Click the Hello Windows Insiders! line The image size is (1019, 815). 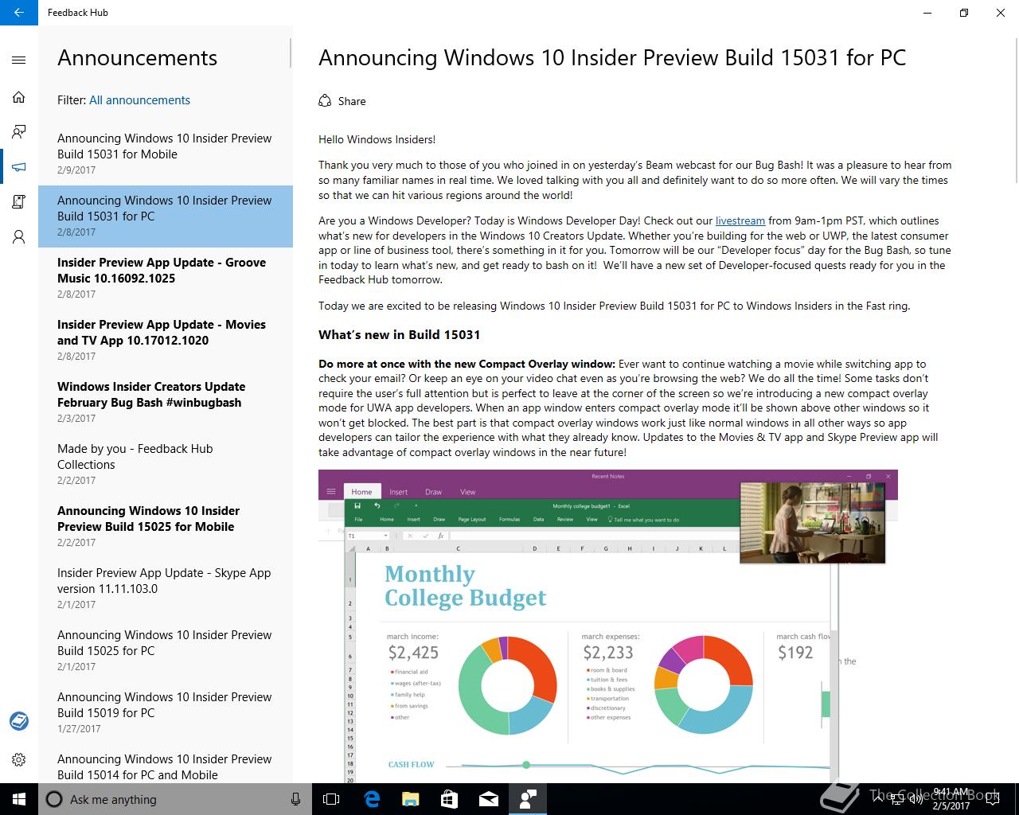tap(377, 140)
